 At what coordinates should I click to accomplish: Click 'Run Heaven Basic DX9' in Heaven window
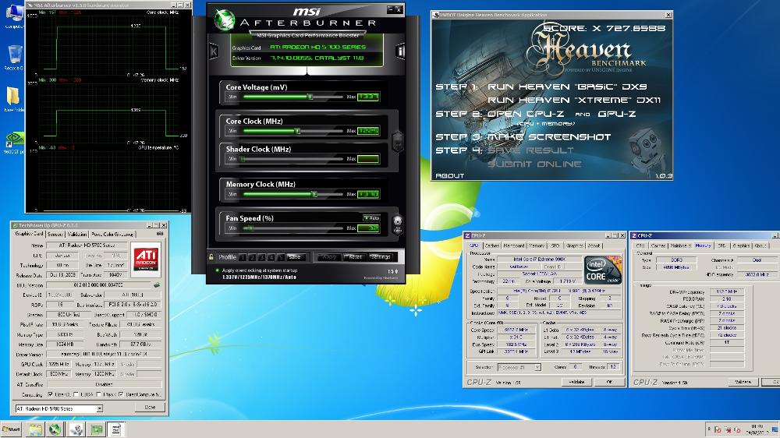[567, 87]
